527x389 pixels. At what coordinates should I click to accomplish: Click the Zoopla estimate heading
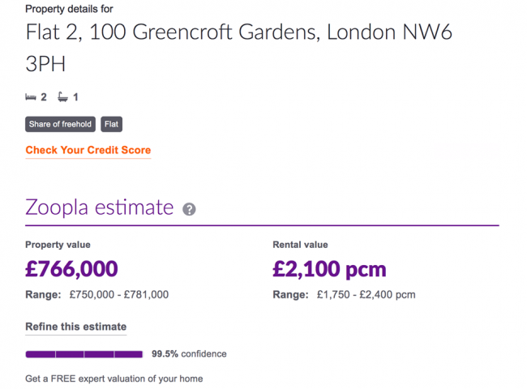(x=99, y=207)
